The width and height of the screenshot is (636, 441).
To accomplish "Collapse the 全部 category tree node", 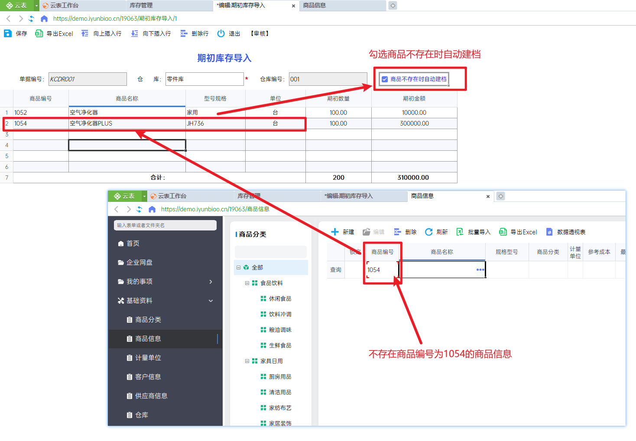I will (x=238, y=267).
